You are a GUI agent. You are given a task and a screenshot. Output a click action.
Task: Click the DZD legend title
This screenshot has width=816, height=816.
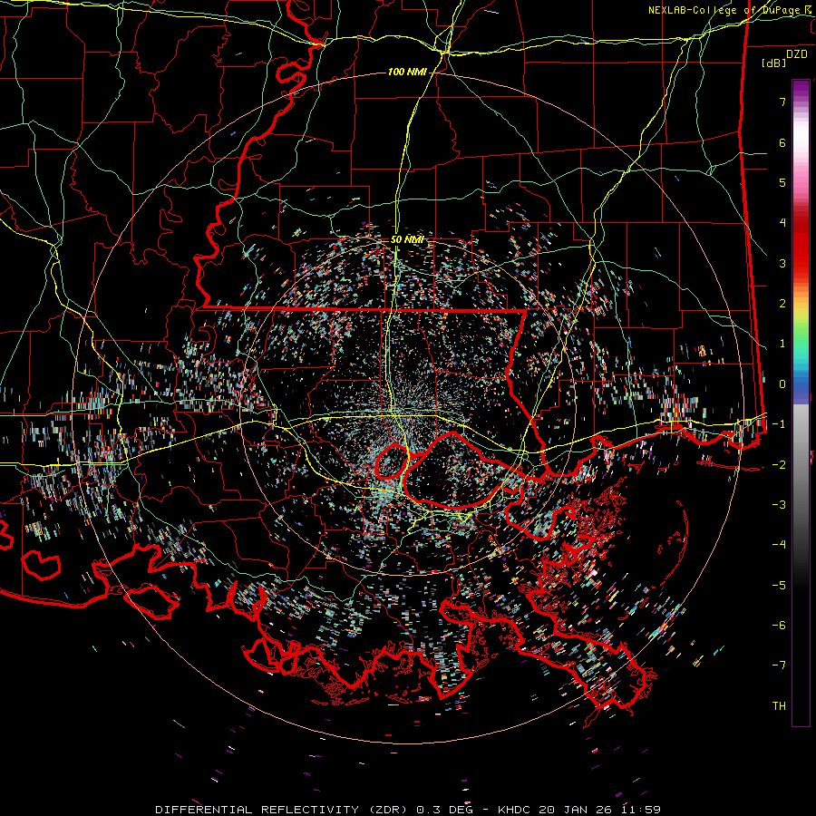coord(797,54)
